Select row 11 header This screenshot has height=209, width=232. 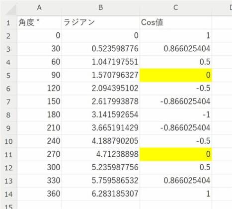[x=8, y=155]
